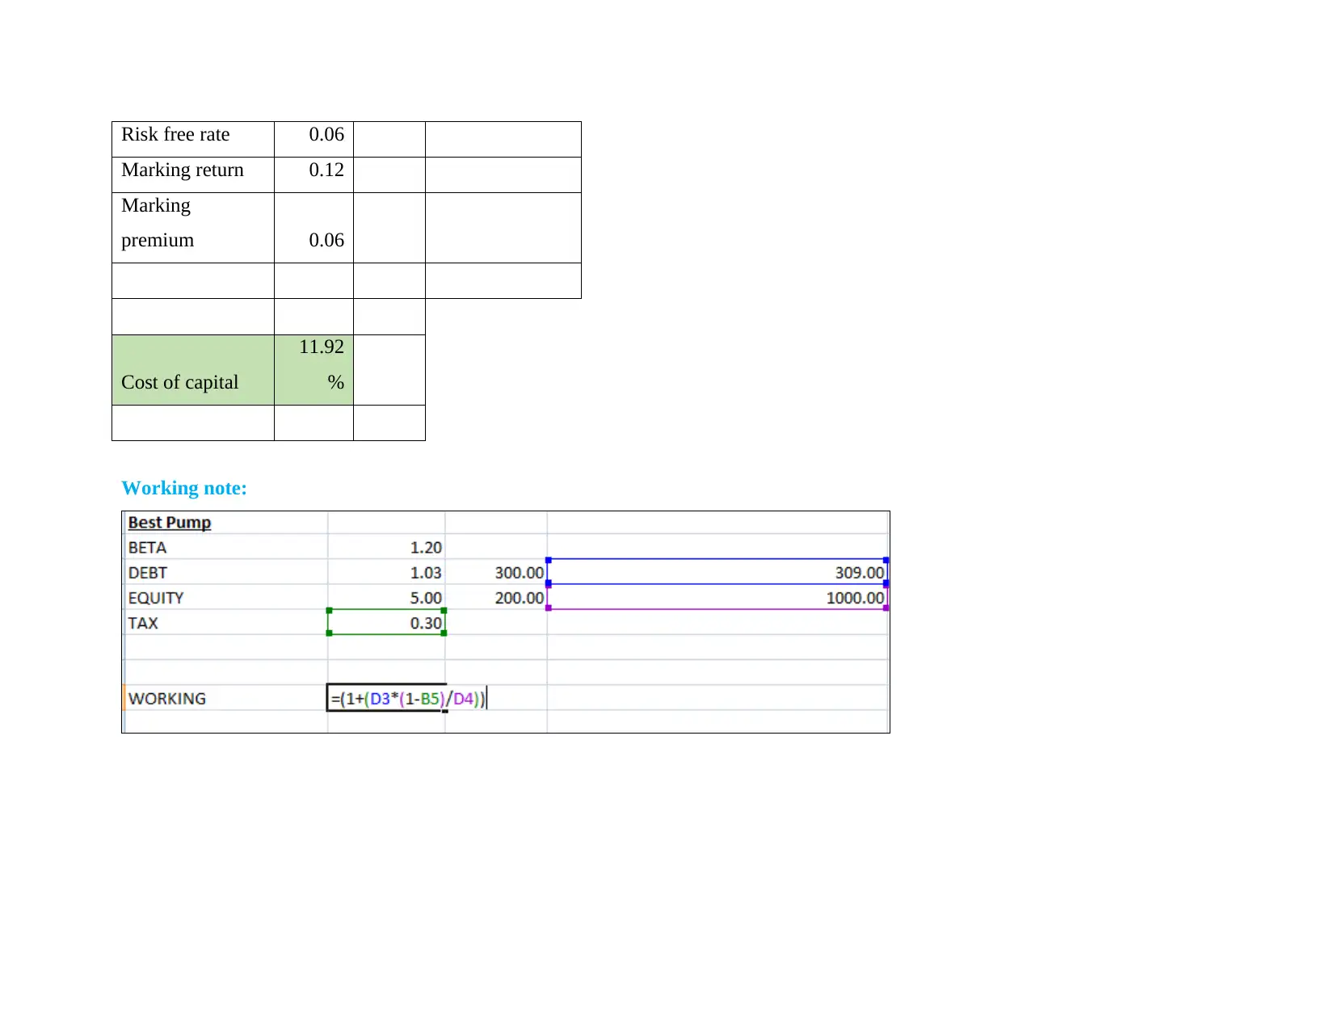Click the formula cell =(1+(D3*(1-B5)/D4))

[408, 698]
